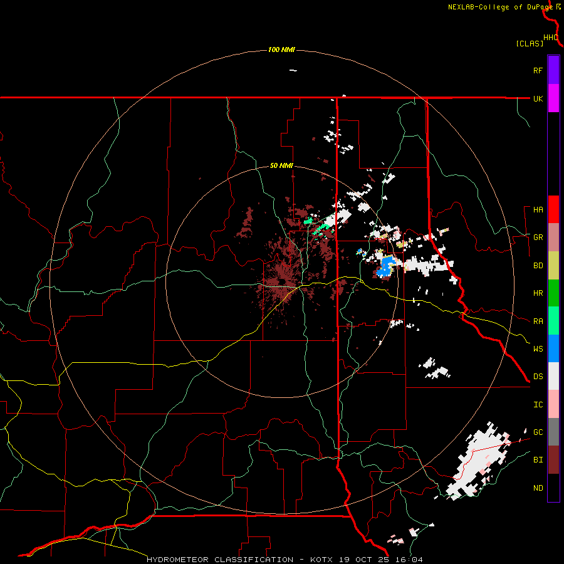Select the GR dusty pink legend swatch
The width and height of the screenshot is (564, 564).
pos(553,238)
